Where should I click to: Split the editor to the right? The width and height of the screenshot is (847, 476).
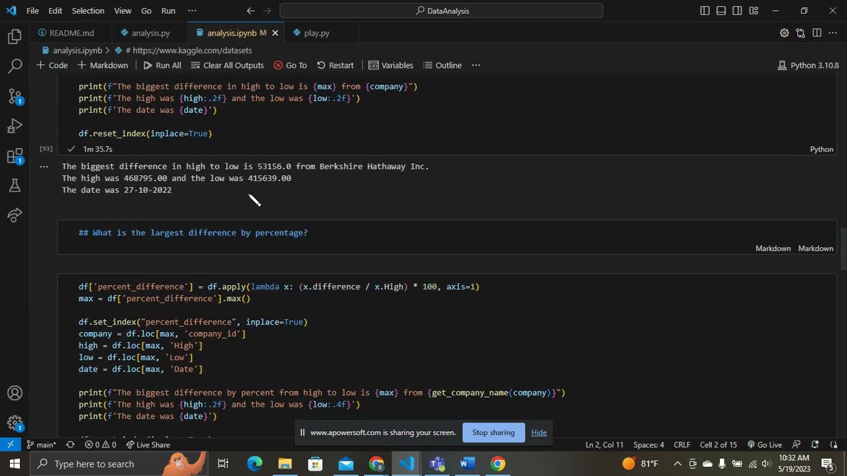[817, 32]
